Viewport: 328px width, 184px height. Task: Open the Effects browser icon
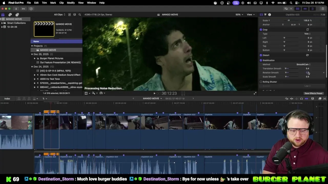click(320, 99)
